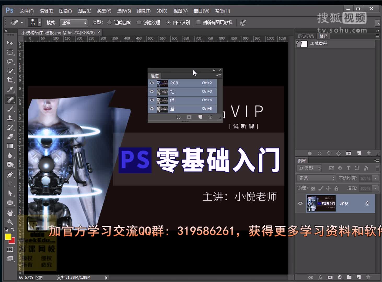
Task: Open Channels panel flyout menu
Action: tap(219, 76)
